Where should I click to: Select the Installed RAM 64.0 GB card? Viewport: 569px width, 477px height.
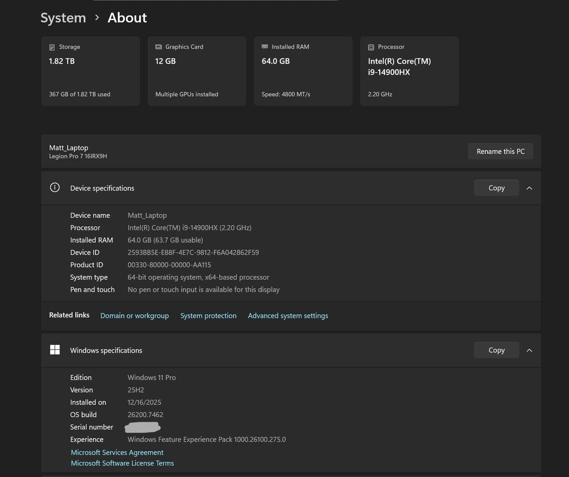tap(303, 71)
